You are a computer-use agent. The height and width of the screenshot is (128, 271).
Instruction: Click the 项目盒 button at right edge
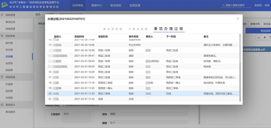click(266, 24)
